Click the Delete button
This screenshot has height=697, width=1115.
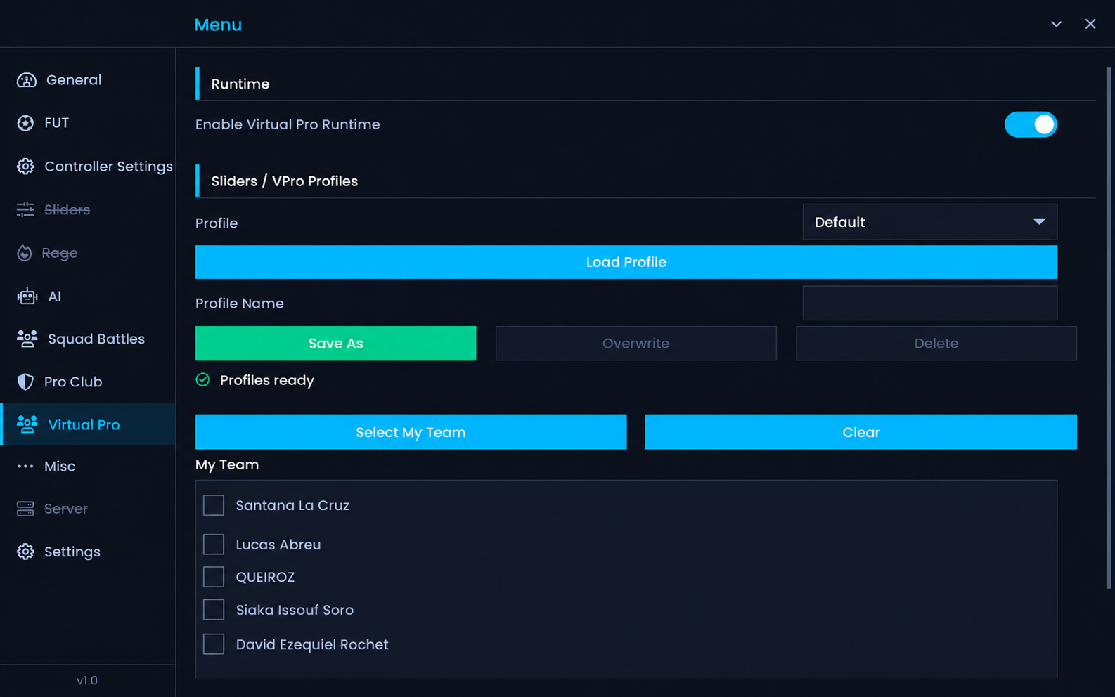(936, 344)
